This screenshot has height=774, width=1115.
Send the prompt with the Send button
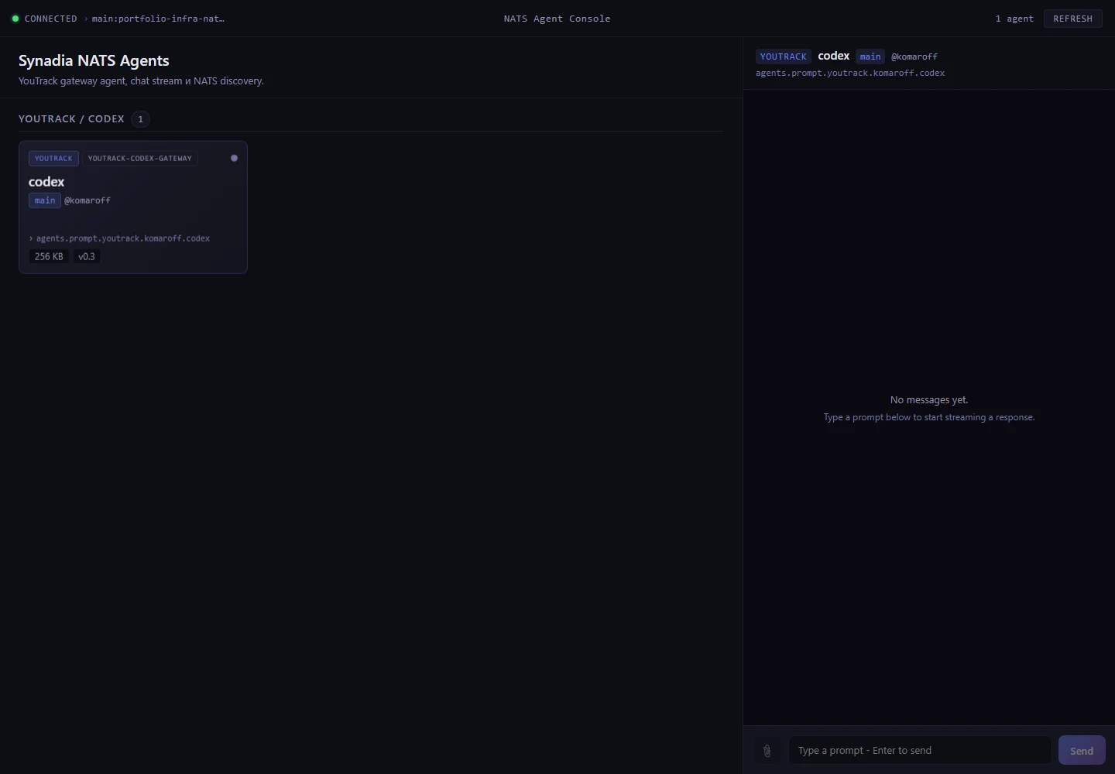(1082, 751)
